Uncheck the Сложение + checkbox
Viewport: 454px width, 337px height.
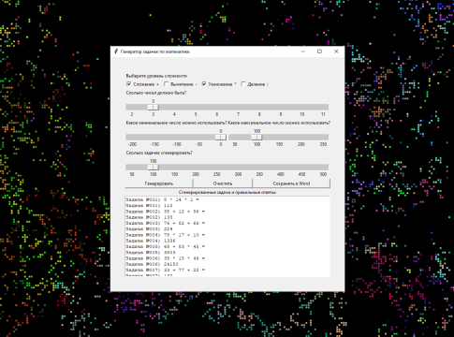[129, 84]
